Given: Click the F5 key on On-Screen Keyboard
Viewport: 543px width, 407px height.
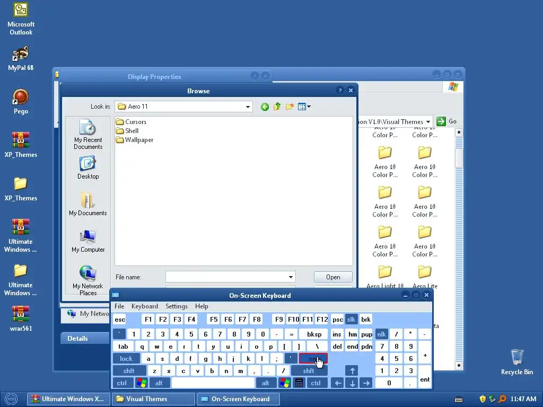Looking at the screenshot, I should tap(214, 320).
